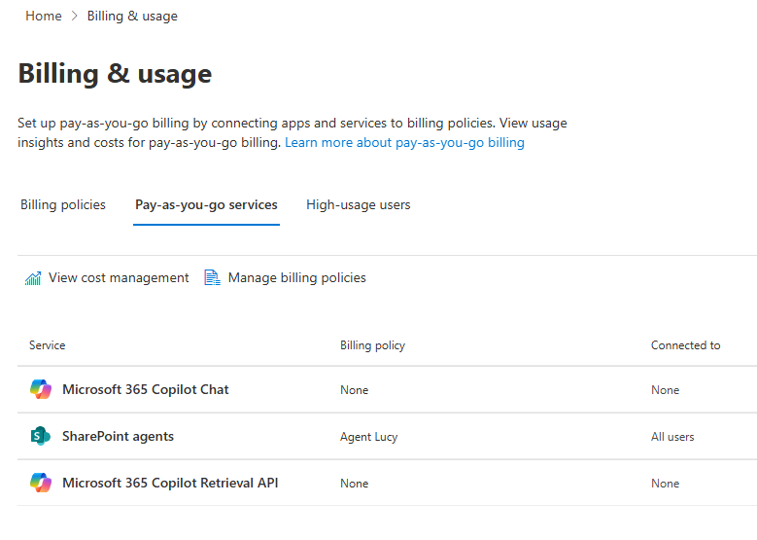This screenshot has width=757, height=540.
Task: Open Learn more about pay-as-you-go billing link
Action: 404,143
